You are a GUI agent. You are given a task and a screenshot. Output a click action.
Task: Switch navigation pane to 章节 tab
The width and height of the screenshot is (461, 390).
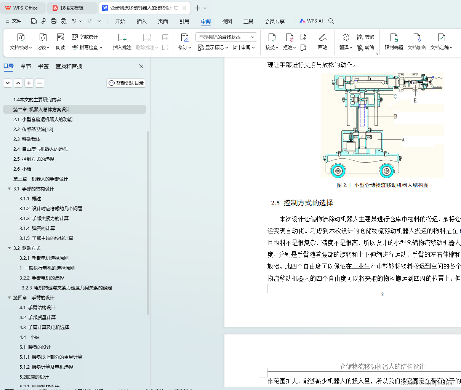[26, 66]
